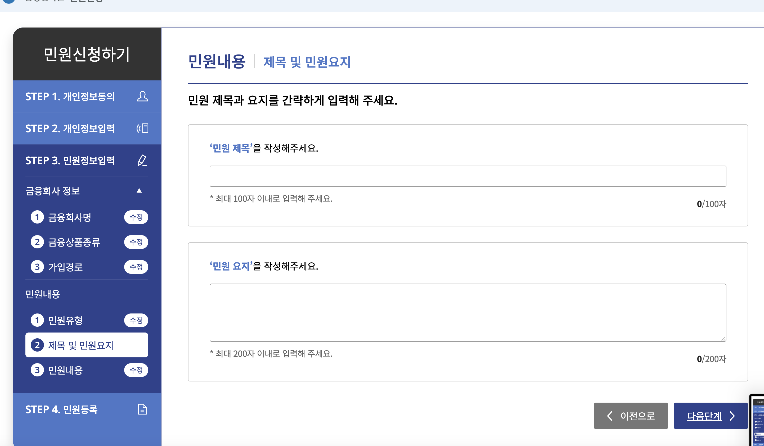This screenshot has width=764, height=446.
Task: Click the back chevron inside 이전으로 button
Action: pyautogui.click(x=610, y=416)
